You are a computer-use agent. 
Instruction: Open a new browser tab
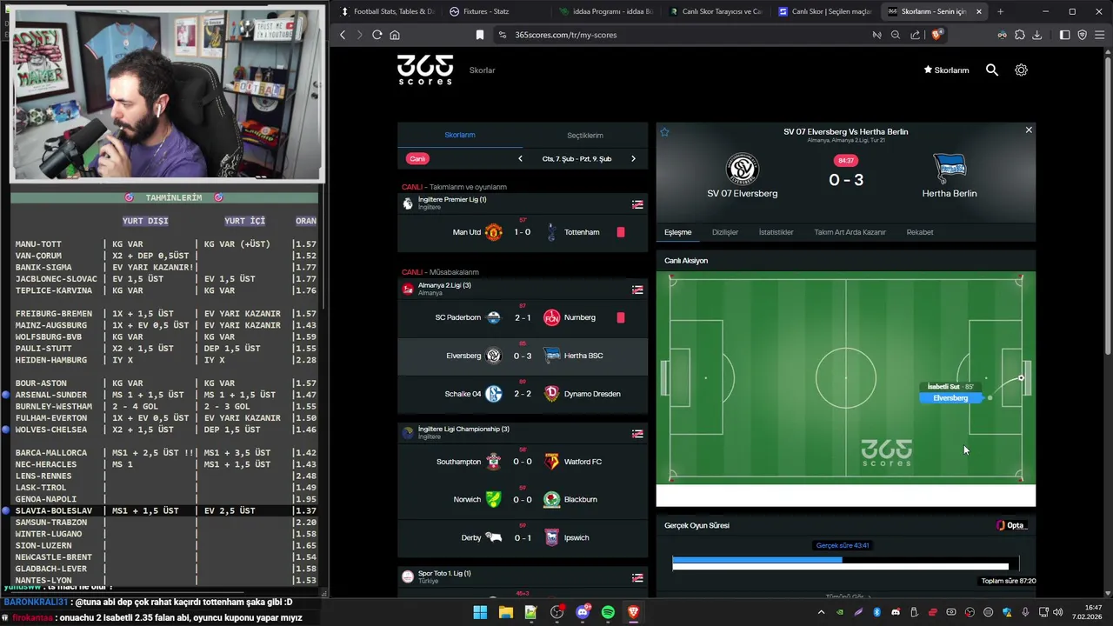(1000, 11)
